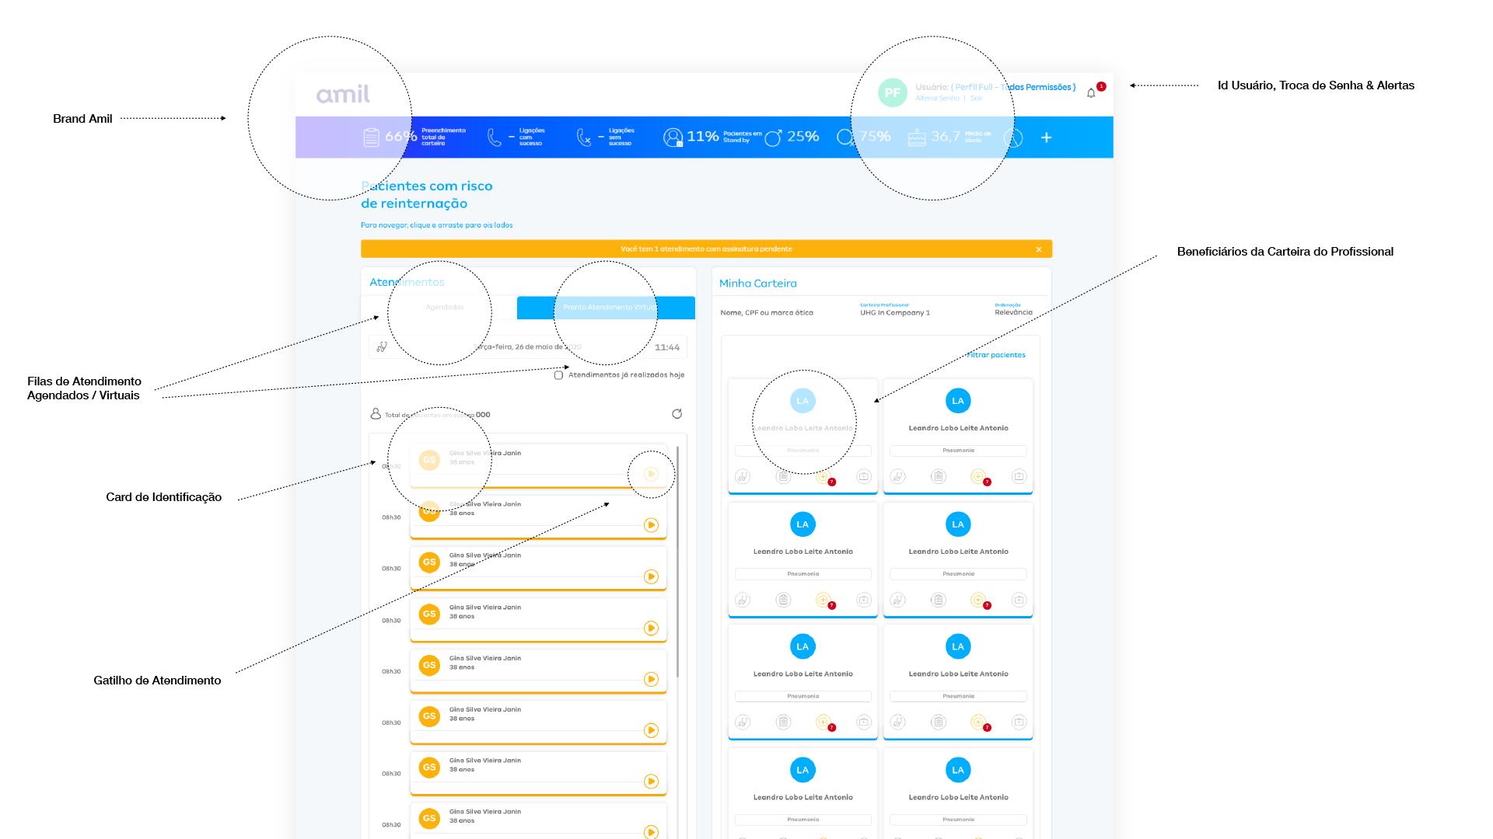The image size is (1493, 839).
Task: Click the attendance list vertical scrollbar
Action: [678, 559]
